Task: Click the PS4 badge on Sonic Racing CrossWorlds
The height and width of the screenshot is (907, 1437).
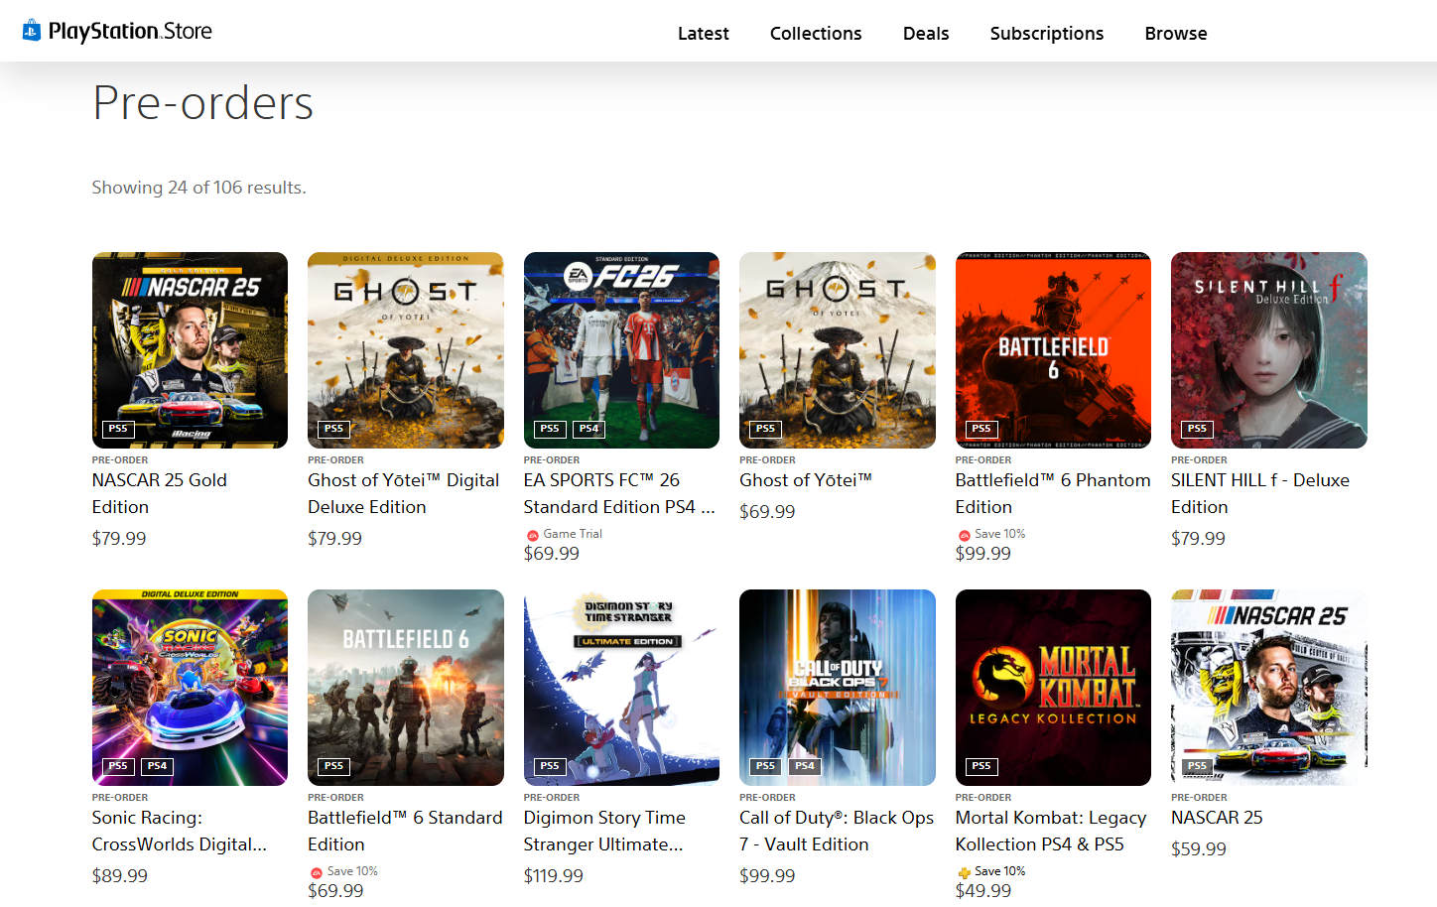Action: [157, 766]
